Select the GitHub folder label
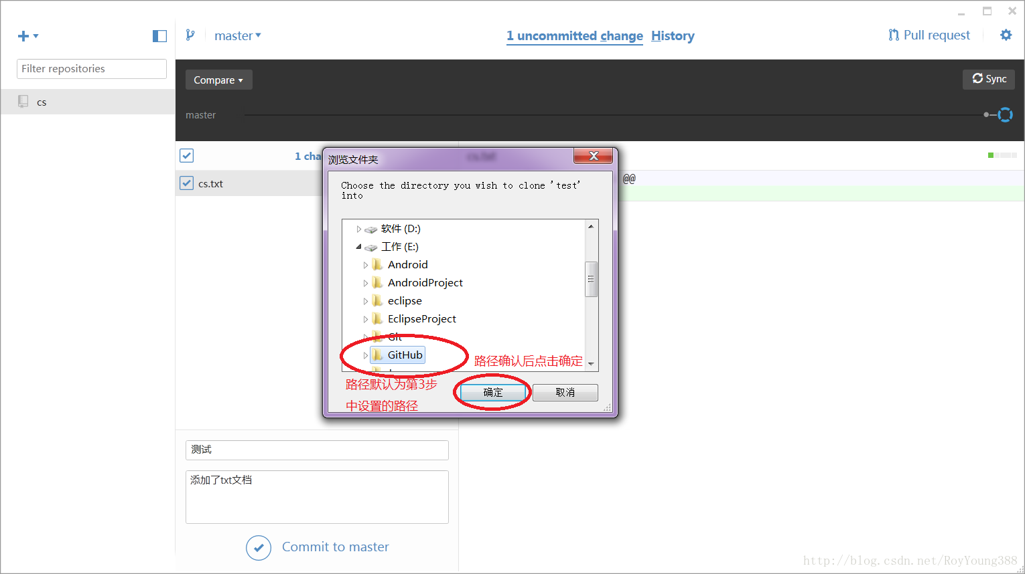1025x574 pixels. (405, 355)
